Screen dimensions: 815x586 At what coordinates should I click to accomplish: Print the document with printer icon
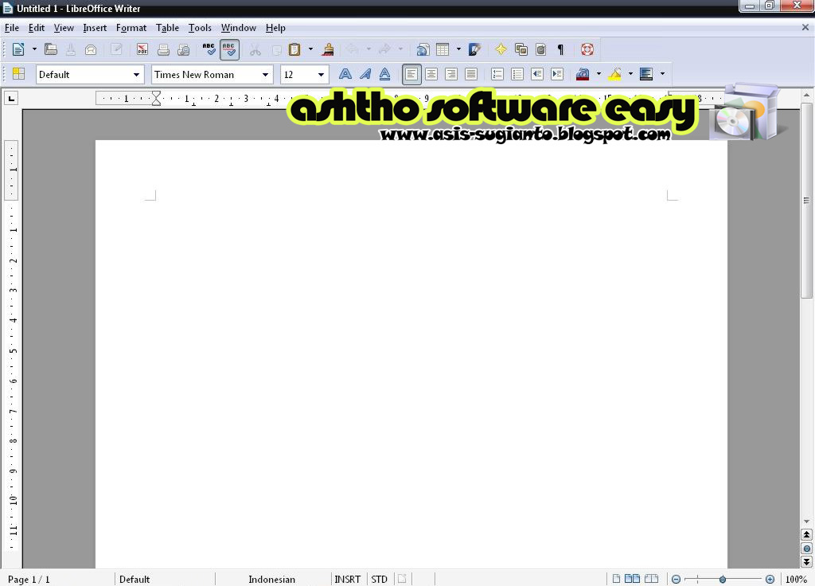[x=163, y=49]
